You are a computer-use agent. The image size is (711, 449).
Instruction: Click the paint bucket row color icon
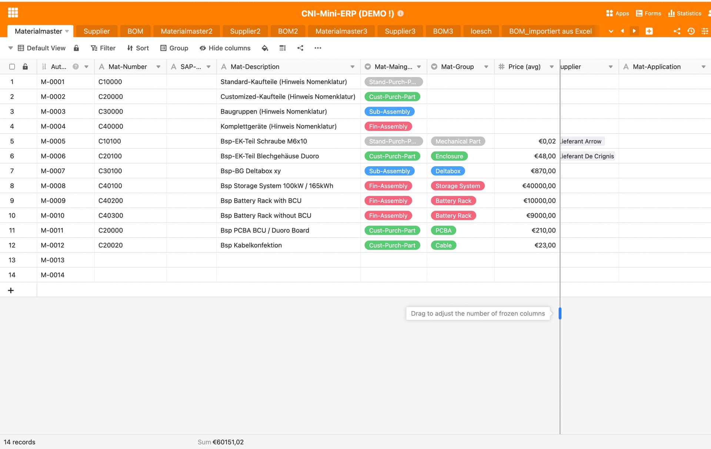(265, 48)
